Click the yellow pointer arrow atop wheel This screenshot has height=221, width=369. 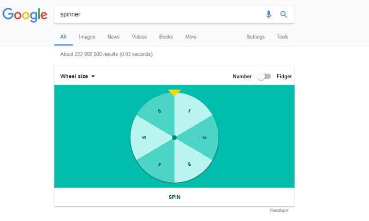point(174,93)
